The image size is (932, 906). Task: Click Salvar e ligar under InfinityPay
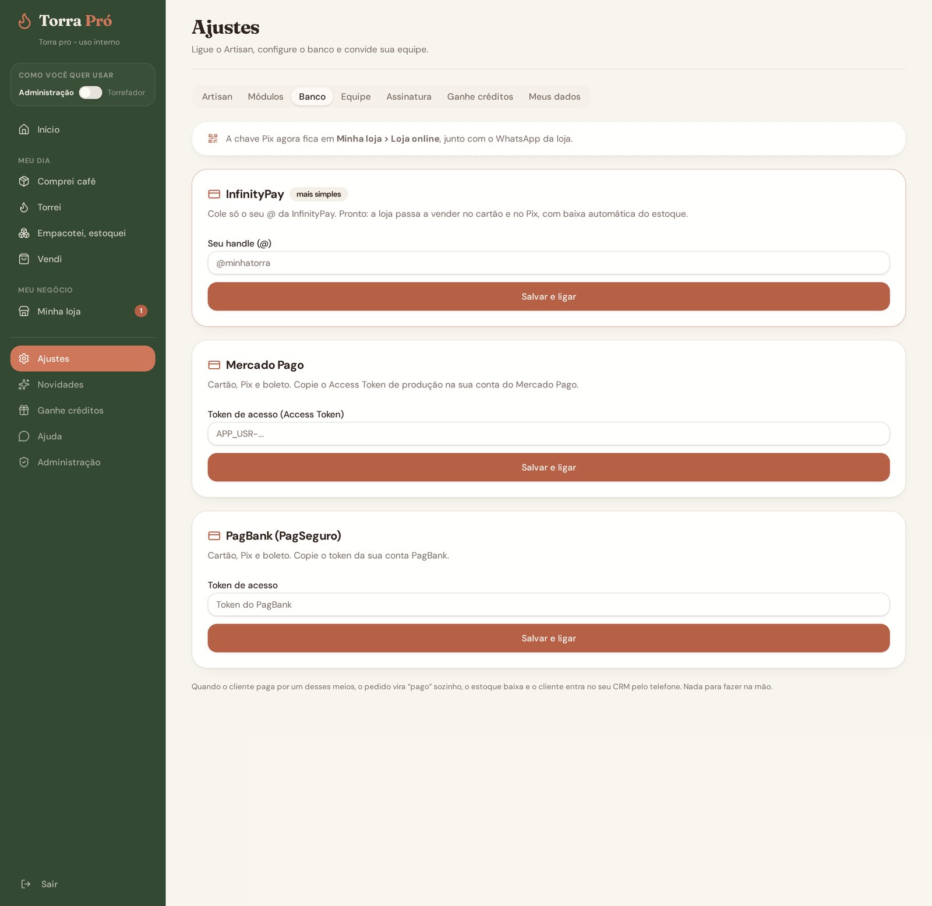coord(549,297)
